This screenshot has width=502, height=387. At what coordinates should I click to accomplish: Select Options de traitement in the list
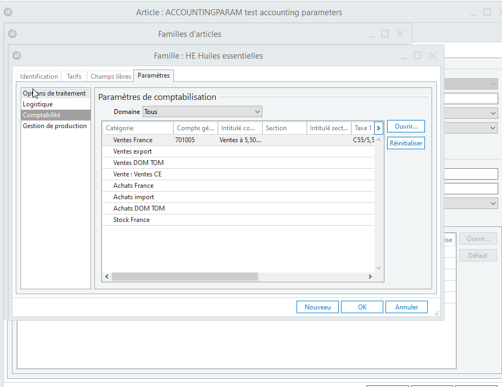coord(56,93)
